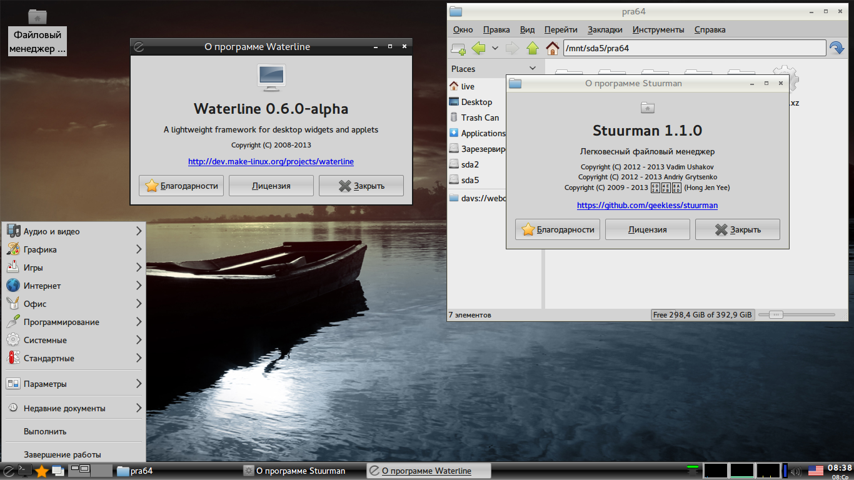
Task: Switch to the second workspace in pager
Action: tap(102, 470)
